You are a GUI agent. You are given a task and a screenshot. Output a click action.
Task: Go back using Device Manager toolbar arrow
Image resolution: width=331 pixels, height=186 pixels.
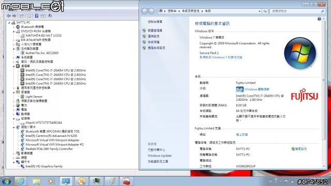tap(9, 16)
